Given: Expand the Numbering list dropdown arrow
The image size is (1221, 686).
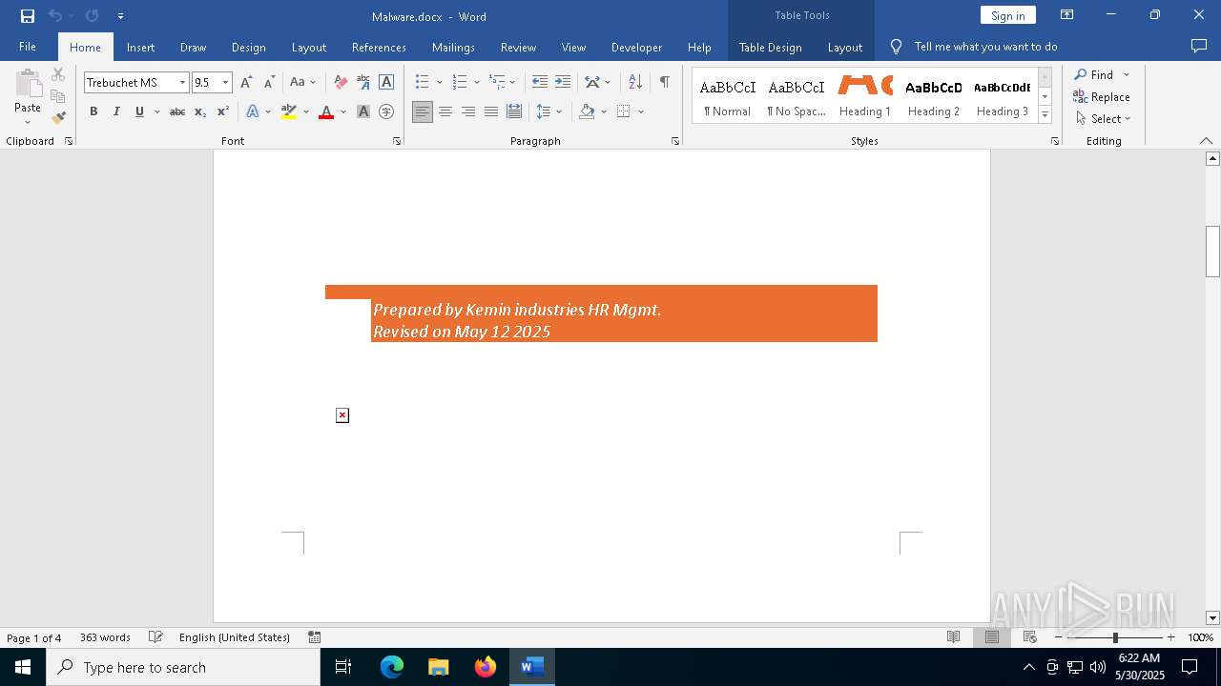Looking at the screenshot, I should (x=477, y=83).
